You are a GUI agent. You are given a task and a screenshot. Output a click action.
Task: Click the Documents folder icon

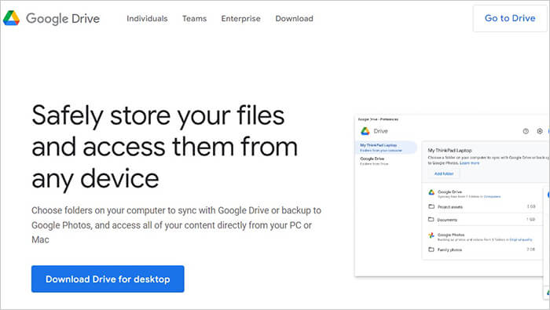tap(431, 220)
